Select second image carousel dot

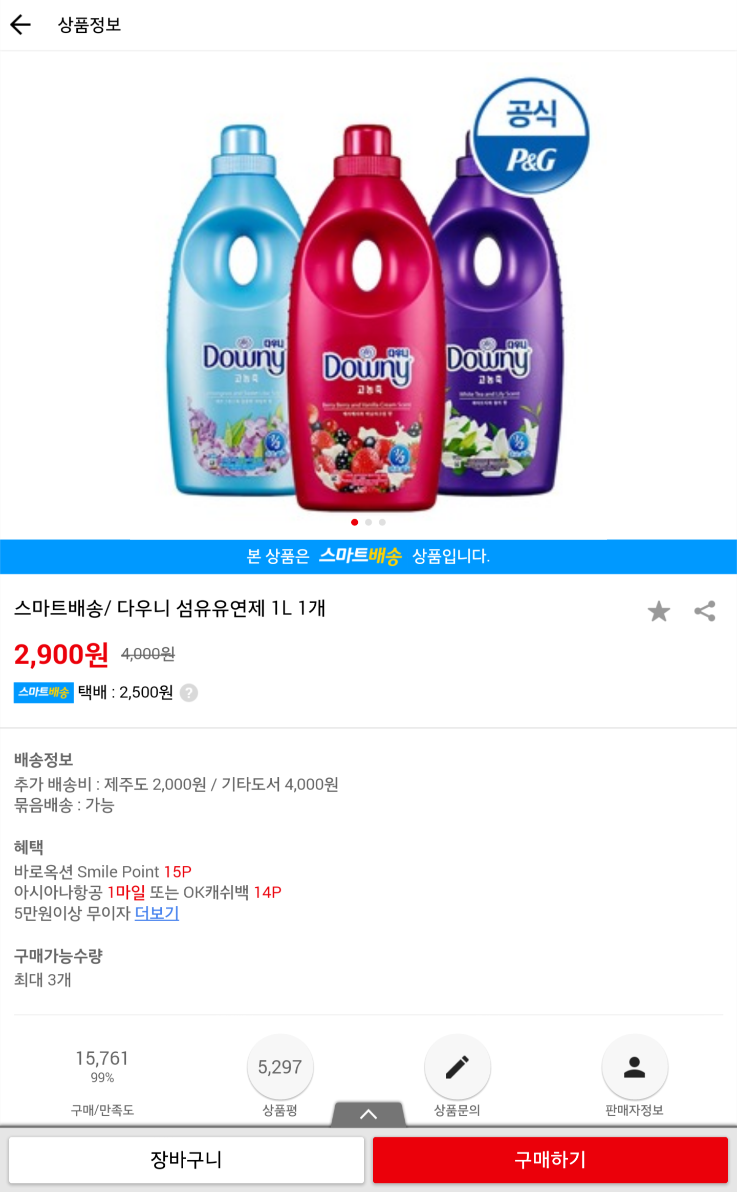pos(368,522)
